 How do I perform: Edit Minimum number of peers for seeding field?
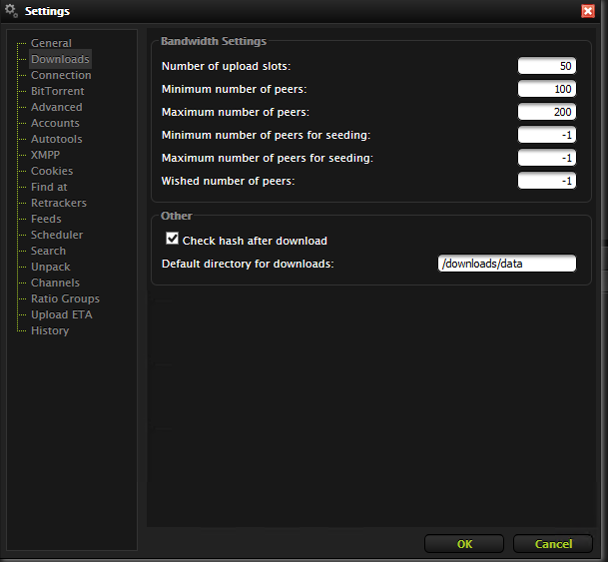547,135
